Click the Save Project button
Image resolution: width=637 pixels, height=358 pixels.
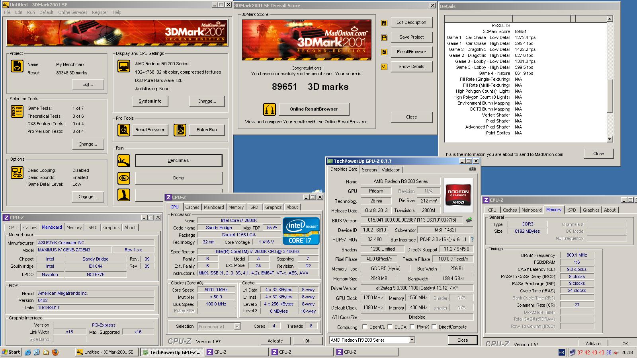coord(411,37)
